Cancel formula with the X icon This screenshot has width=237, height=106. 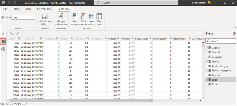pos(11,33)
